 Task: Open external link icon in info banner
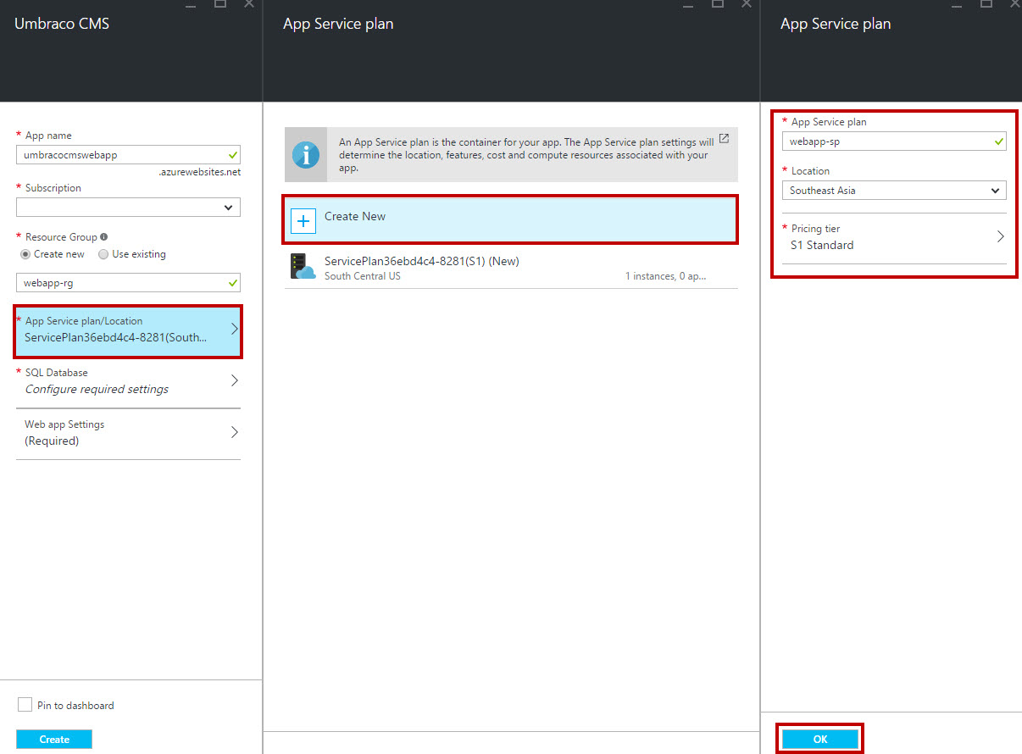pos(724,138)
